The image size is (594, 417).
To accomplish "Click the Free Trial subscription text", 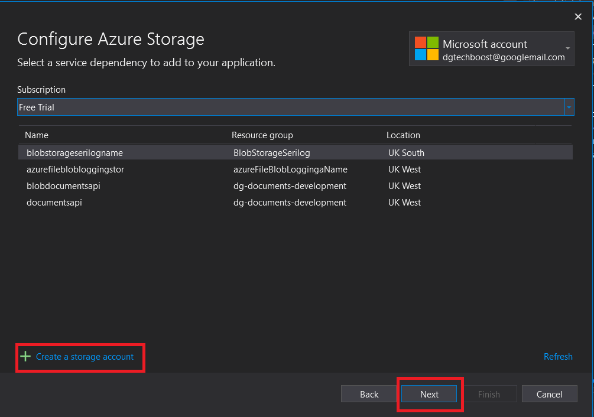I will tap(37, 107).
